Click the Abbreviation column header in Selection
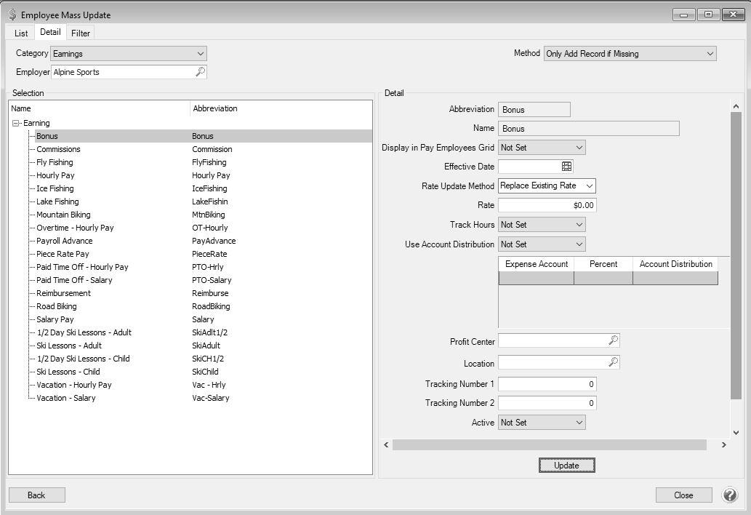751x515 pixels. click(x=281, y=108)
